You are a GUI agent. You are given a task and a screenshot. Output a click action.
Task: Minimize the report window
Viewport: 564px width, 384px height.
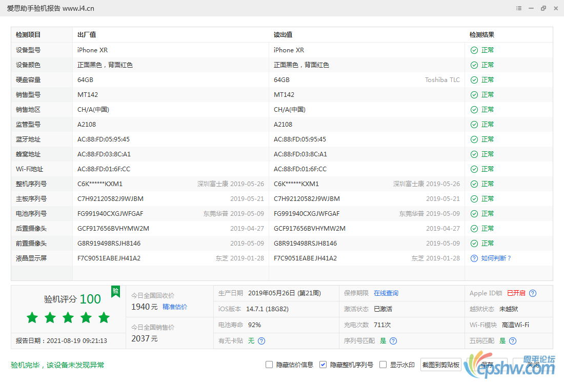(x=531, y=8)
